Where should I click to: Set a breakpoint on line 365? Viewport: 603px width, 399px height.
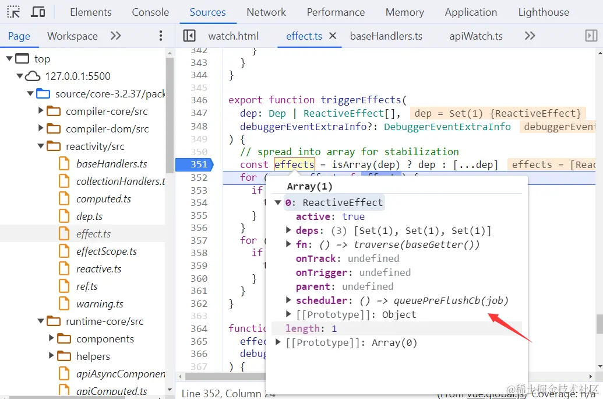click(x=199, y=341)
